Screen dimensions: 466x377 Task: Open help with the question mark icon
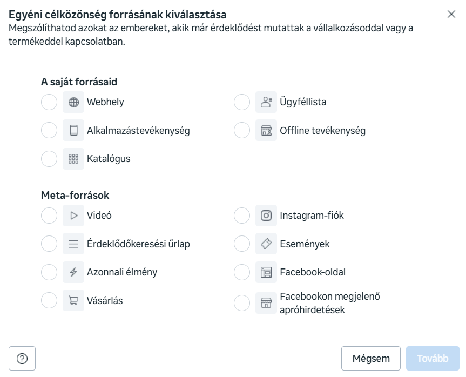coord(22,359)
